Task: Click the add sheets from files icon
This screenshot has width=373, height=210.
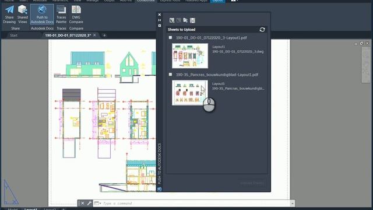Action: coord(185,20)
